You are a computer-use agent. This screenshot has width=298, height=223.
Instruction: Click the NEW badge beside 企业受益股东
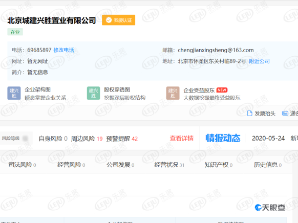pyautogui.click(x=222, y=90)
